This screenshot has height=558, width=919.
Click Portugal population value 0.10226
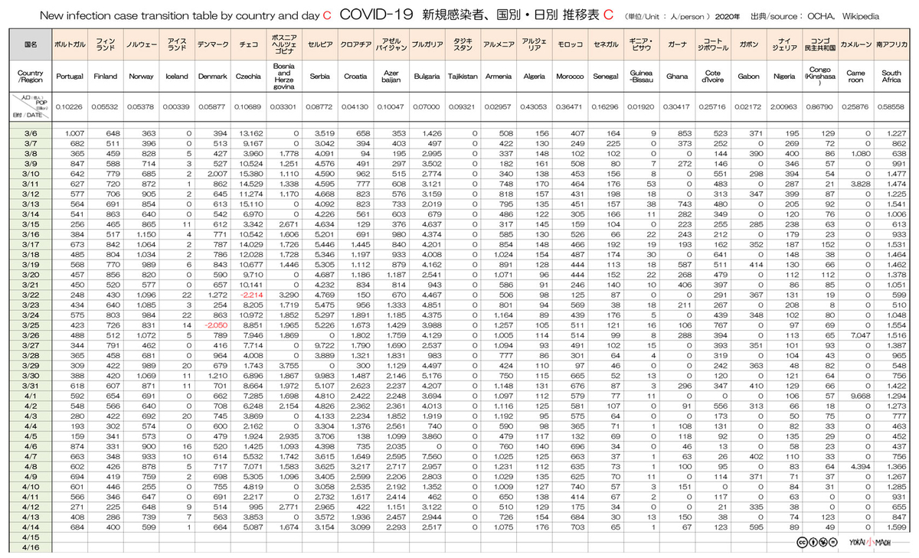click(70, 106)
